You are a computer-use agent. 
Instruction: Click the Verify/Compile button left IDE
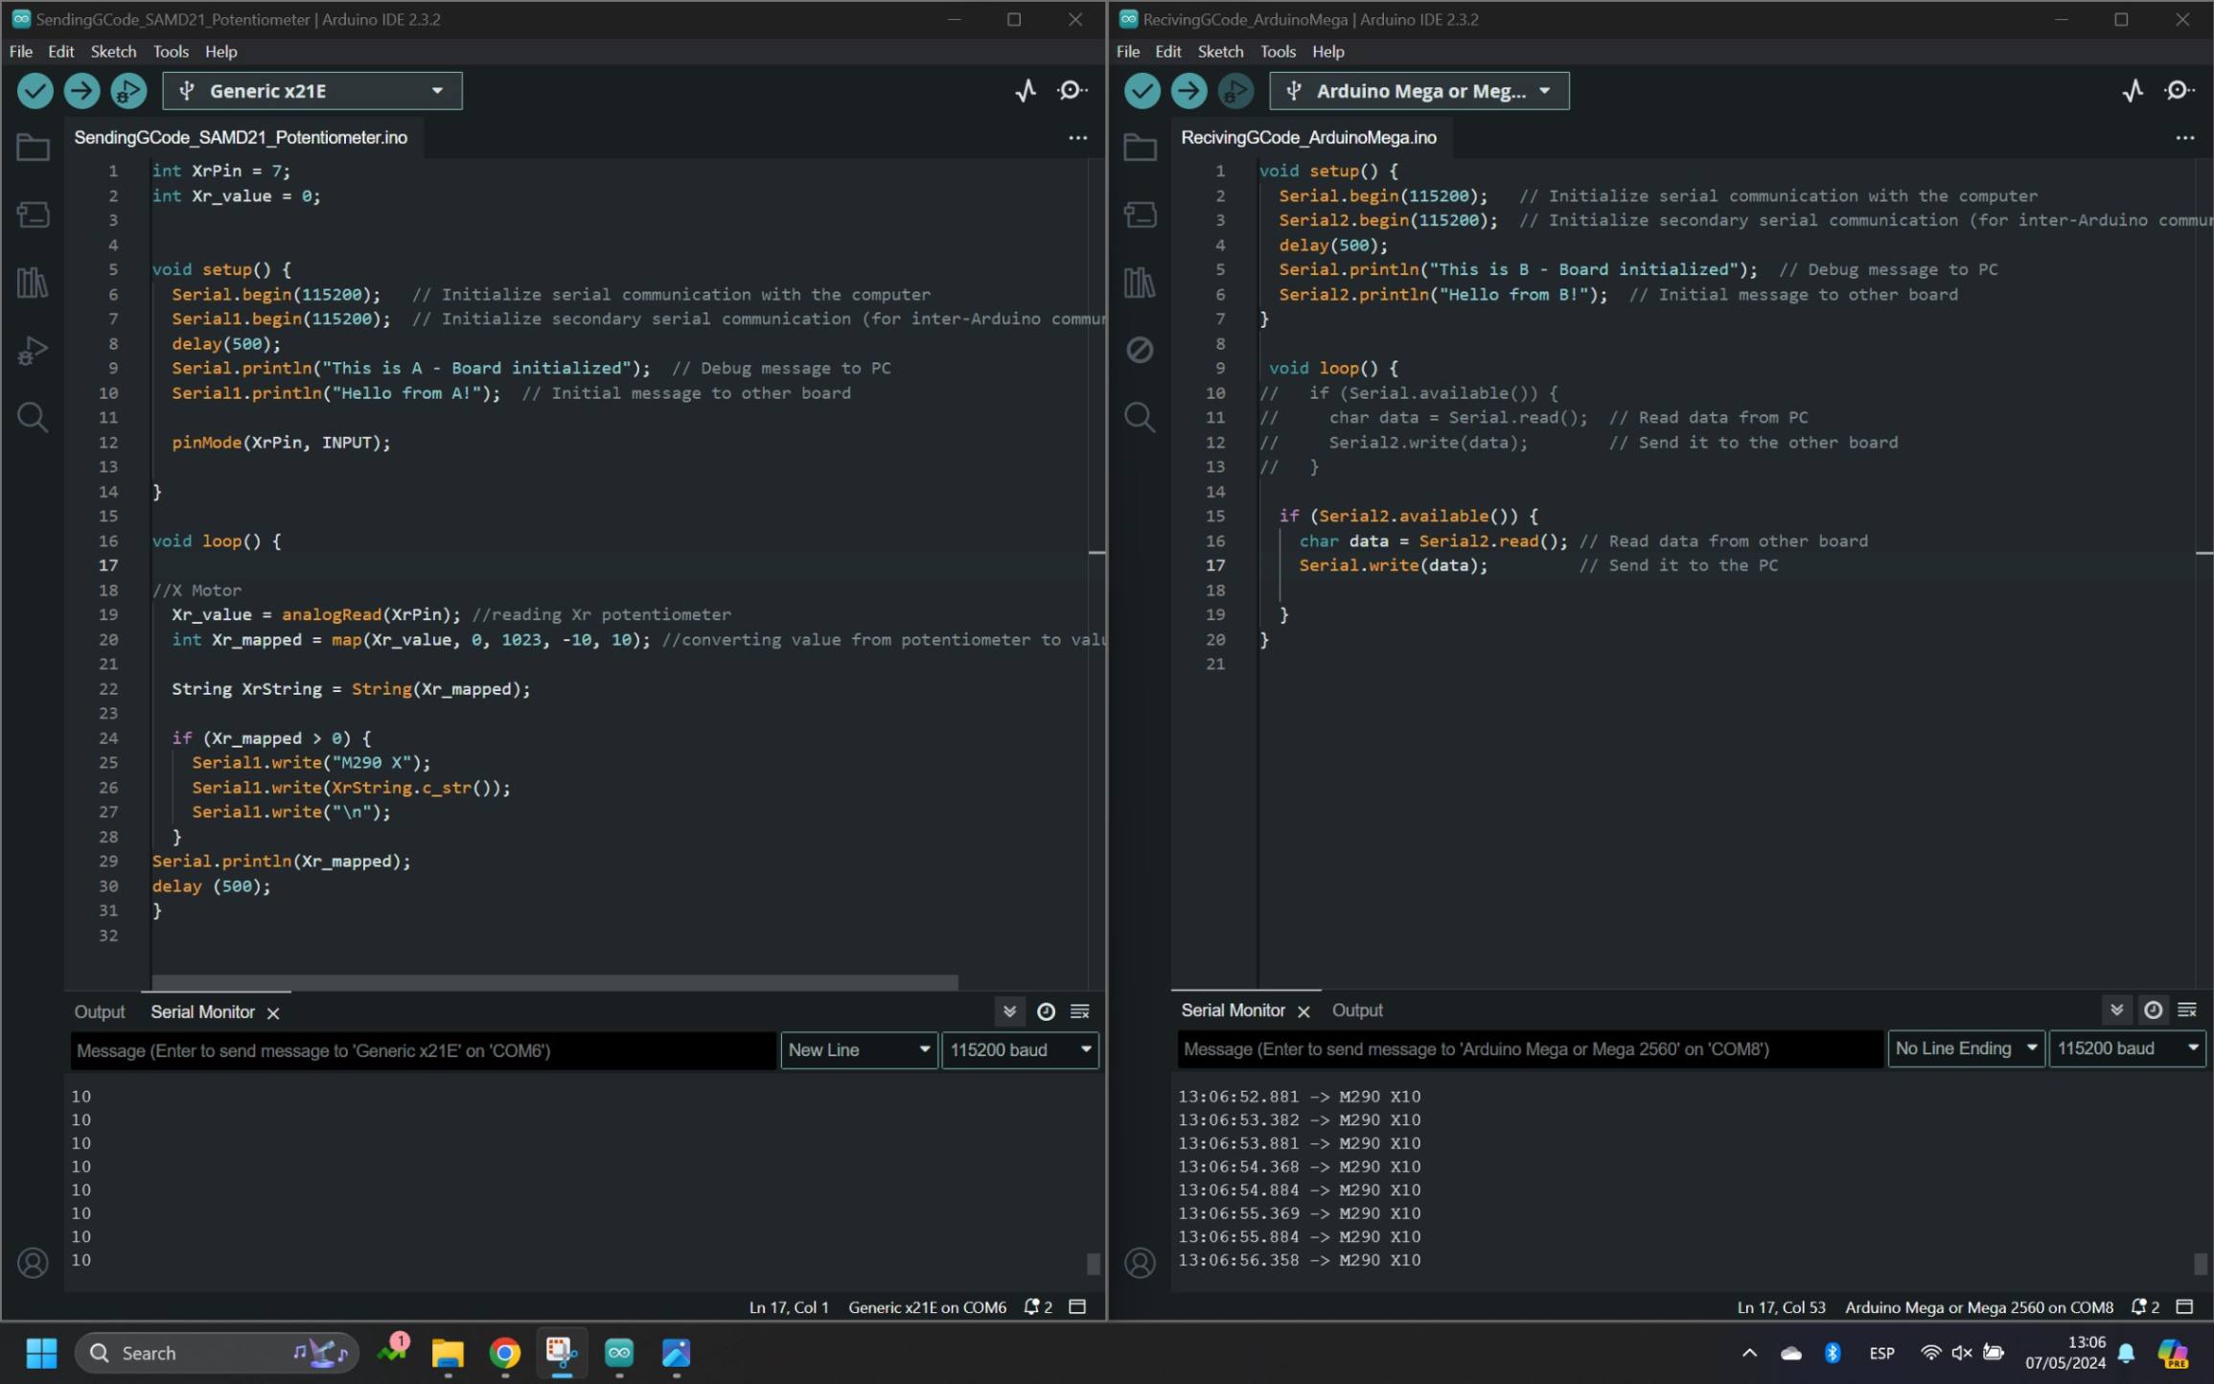tap(35, 91)
